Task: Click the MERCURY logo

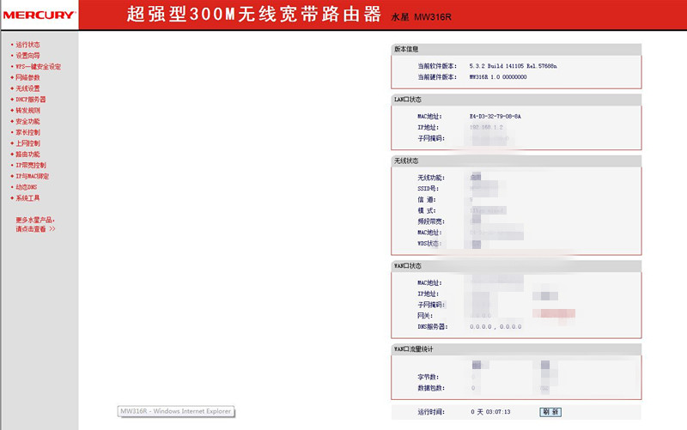Action: [39, 15]
